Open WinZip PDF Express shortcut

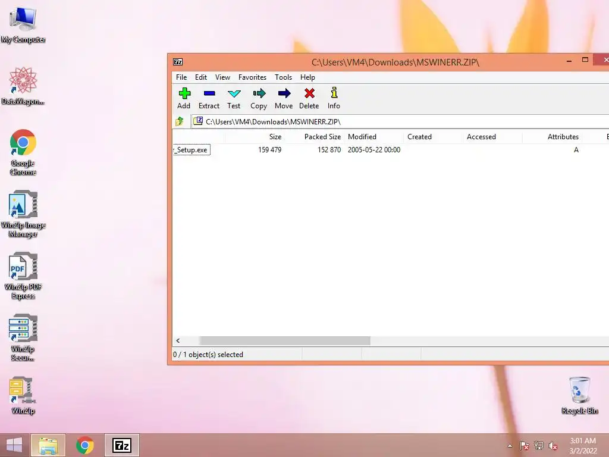(23, 276)
